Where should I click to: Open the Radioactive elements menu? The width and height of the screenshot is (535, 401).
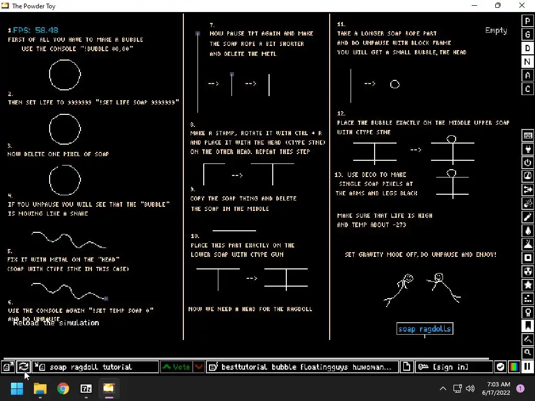528,272
